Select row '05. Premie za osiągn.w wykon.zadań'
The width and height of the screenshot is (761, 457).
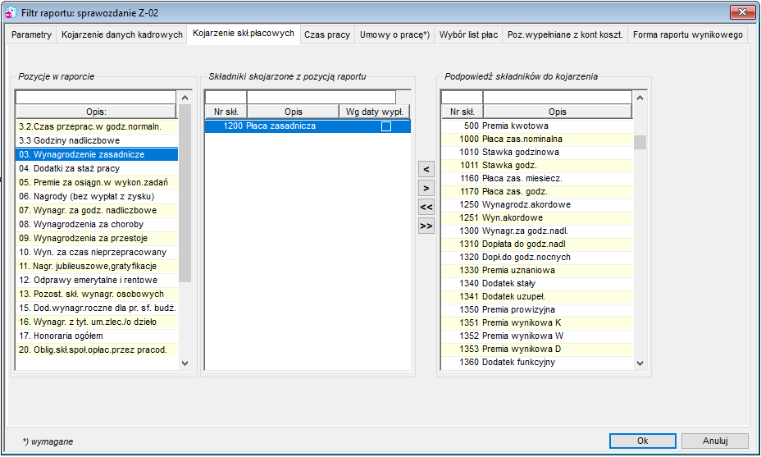(97, 183)
